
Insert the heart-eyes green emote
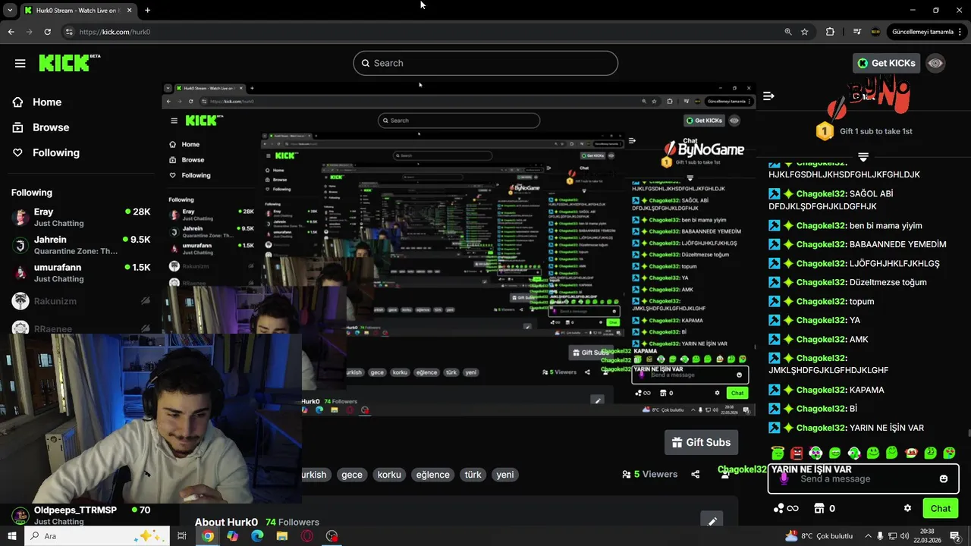tap(949, 453)
